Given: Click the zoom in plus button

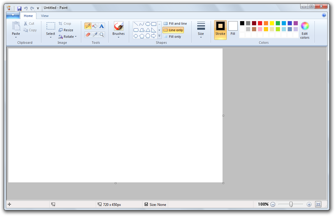Looking at the screenshot, I should pos(309,204).
